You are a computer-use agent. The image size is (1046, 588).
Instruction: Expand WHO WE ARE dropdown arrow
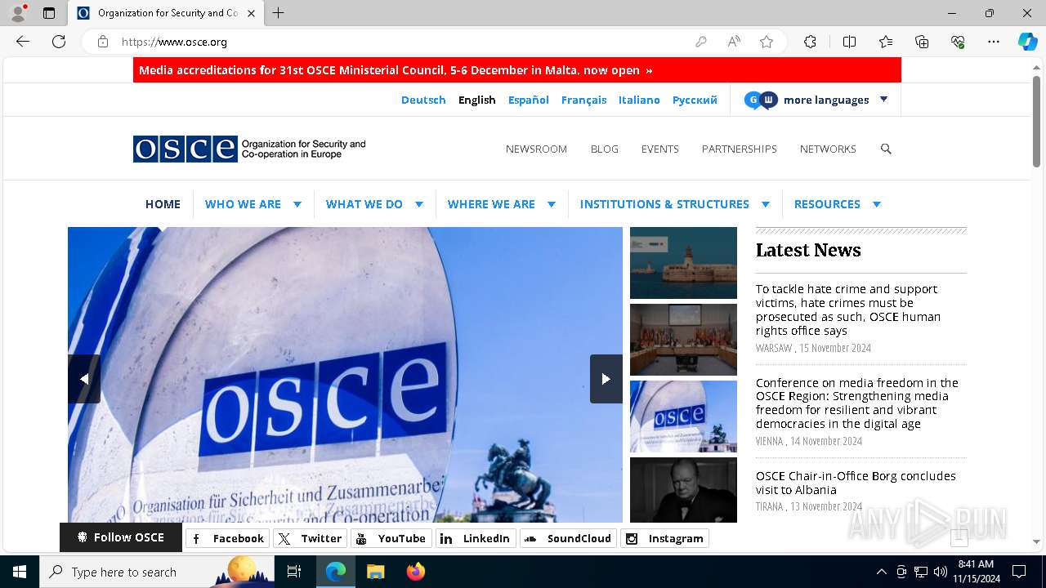pos(297,204)
